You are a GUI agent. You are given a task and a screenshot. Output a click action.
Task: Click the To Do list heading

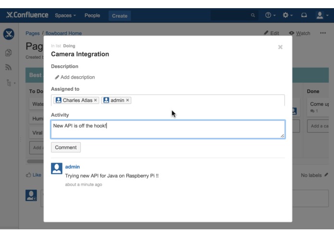click(x=36, y=92)
